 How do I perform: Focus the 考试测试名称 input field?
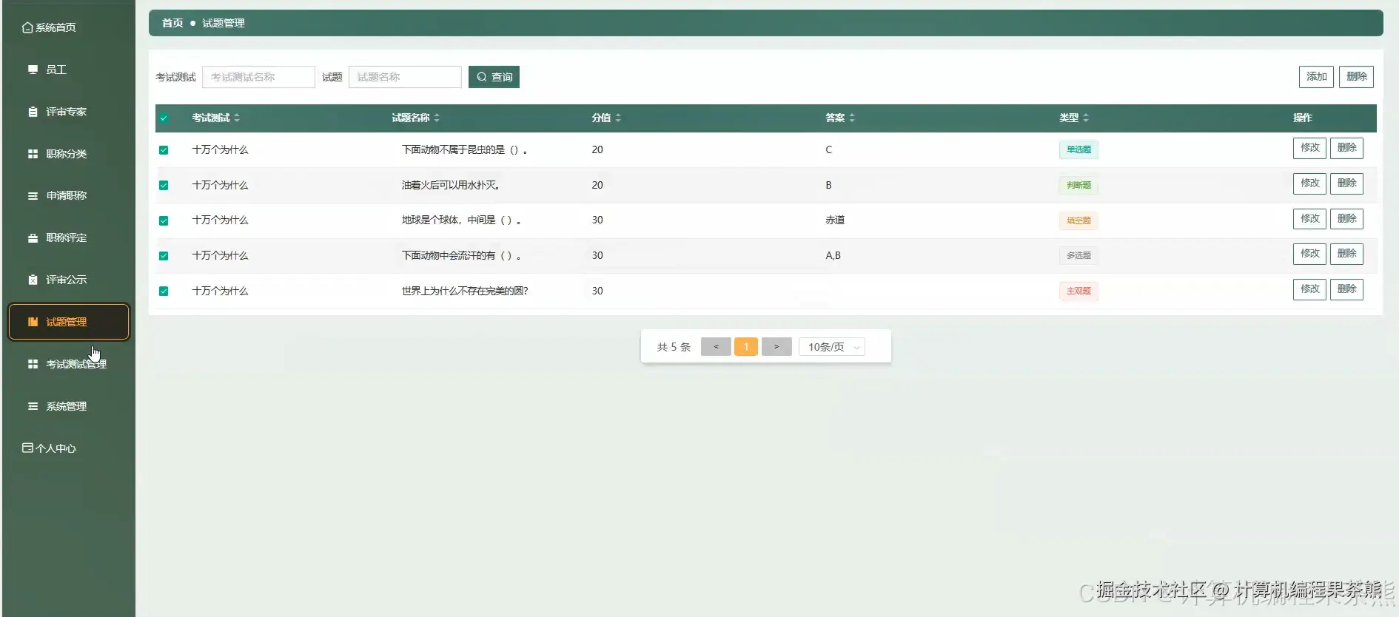pos(258,77)
